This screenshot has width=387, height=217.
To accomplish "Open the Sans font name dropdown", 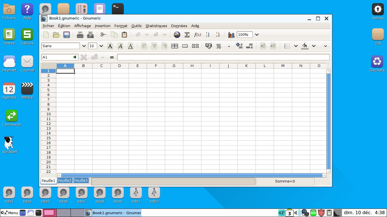I will [x=84, y=46].
